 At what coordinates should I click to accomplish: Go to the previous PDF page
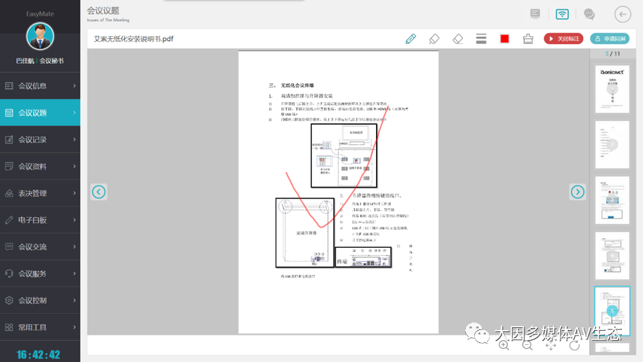tap(99, 192)
